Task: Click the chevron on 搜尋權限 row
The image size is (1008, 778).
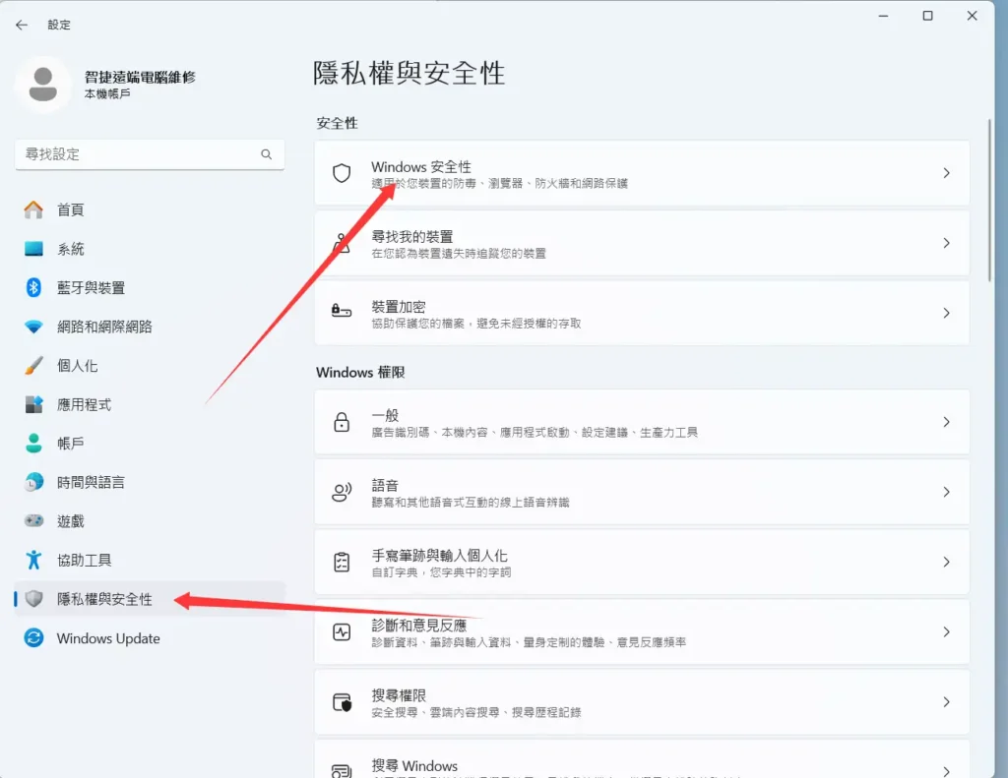Action: click(x=946, y=702)
